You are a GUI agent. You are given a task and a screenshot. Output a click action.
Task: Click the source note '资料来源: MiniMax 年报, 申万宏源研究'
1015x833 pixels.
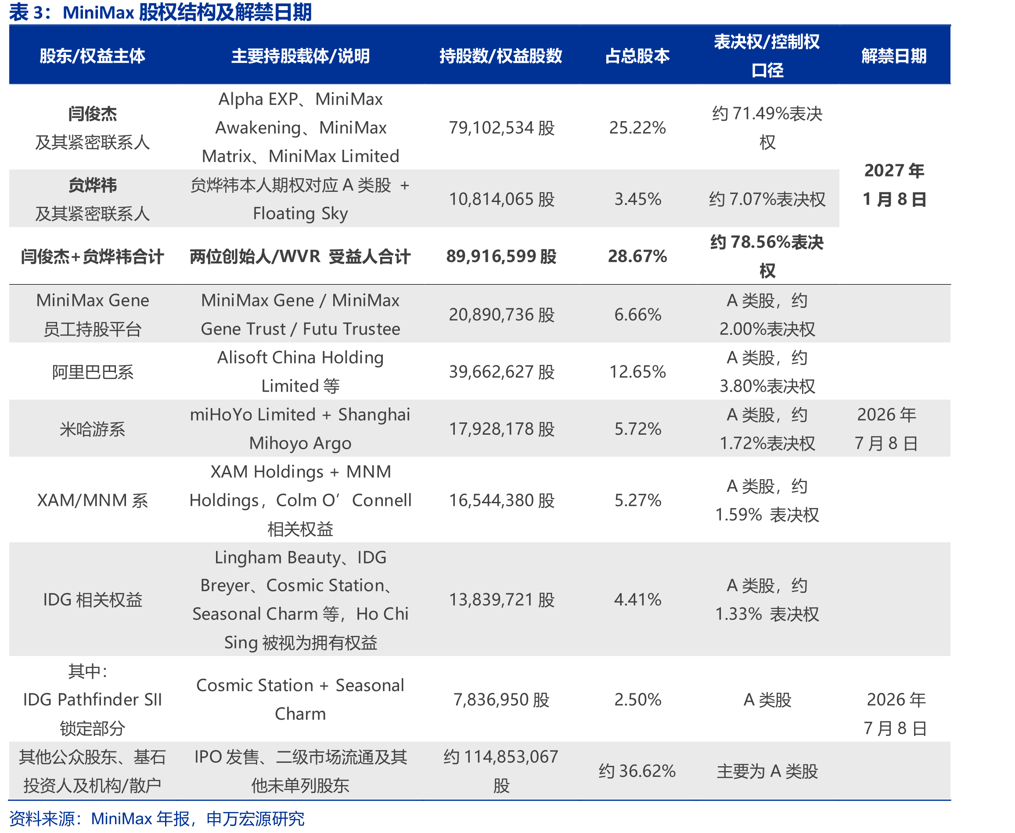(x=157, y=819)
